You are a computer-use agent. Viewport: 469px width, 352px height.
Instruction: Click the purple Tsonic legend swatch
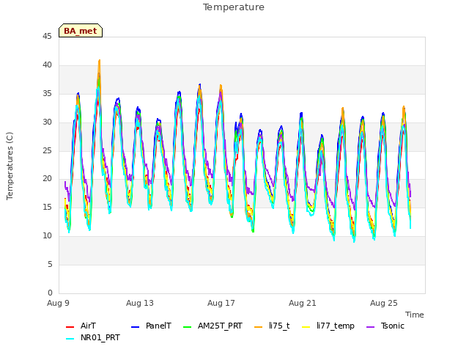[x=370, y=327]
